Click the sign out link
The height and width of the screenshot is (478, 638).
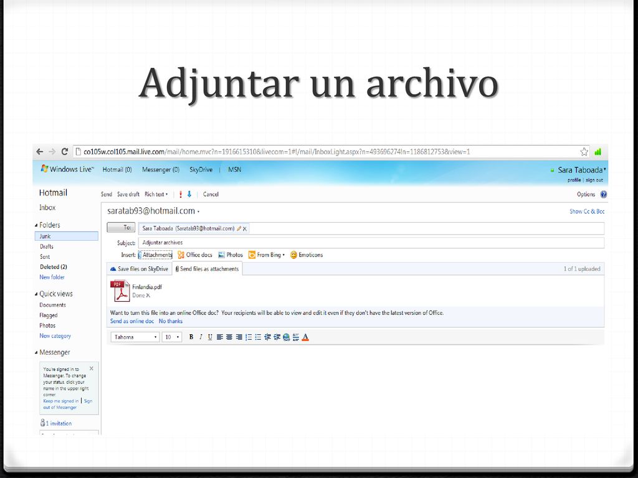[594, 180]
